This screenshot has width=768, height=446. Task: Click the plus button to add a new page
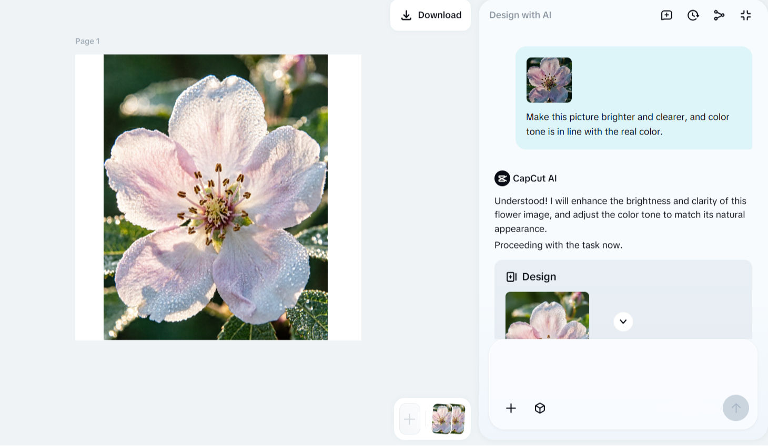point(409,419)
